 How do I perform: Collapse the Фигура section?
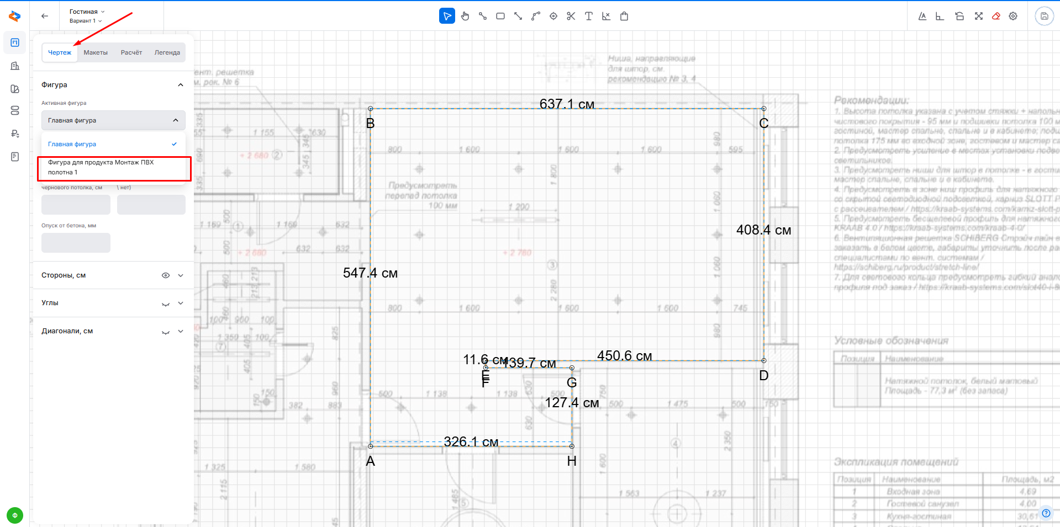180,85
